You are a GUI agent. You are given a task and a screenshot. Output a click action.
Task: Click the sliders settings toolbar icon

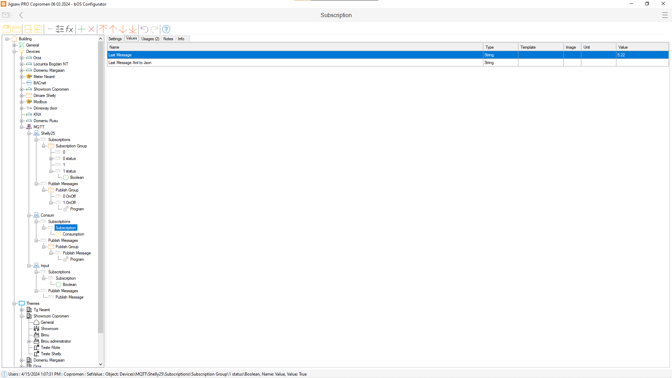click(60, 29)
